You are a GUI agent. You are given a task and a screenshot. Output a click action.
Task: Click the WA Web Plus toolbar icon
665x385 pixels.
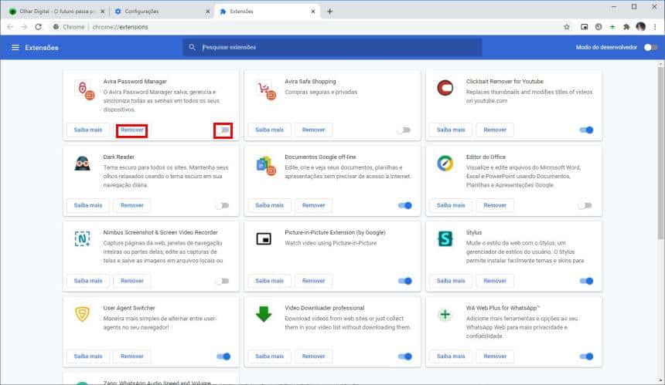(x=612, y=27)
